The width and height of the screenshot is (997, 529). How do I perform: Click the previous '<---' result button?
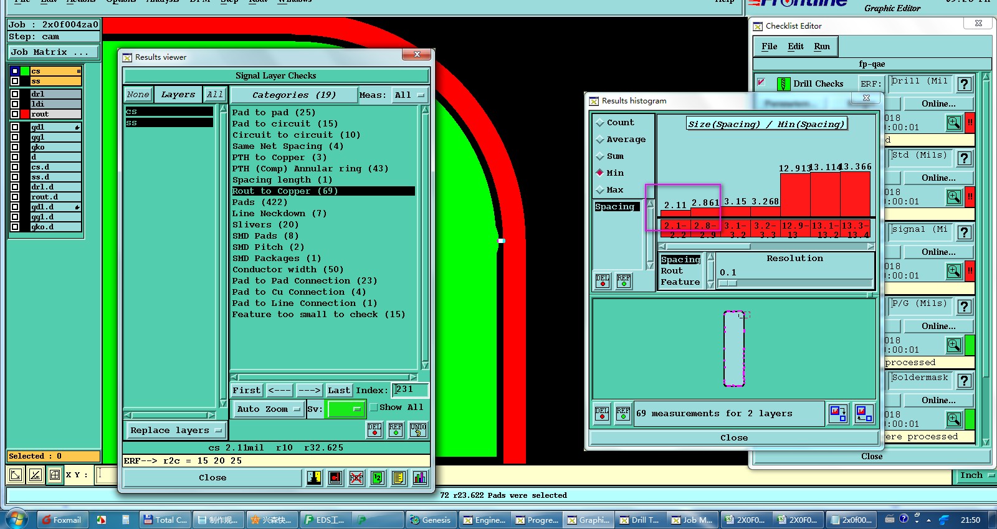point(279,391)
